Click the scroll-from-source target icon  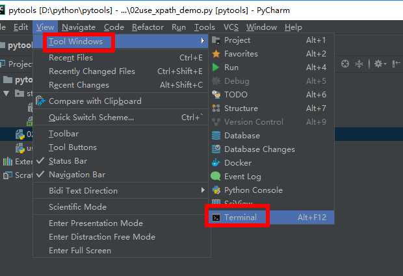(345, 64)
